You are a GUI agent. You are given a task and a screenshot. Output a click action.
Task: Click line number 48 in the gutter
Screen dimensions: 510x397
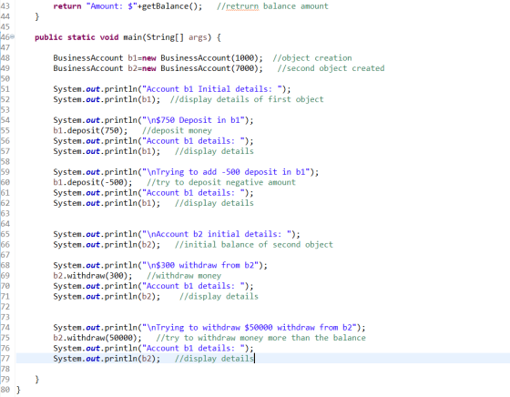coord(5,58)
